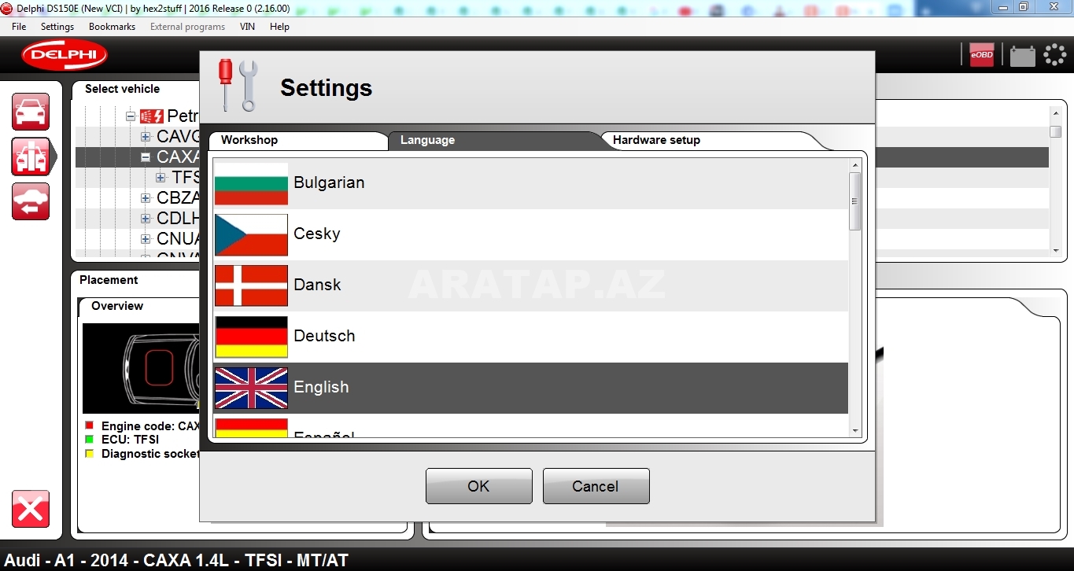Choose Cesky language row
Image resolution: width=1074 pixels, height=571 pixels.
(531, 234)
